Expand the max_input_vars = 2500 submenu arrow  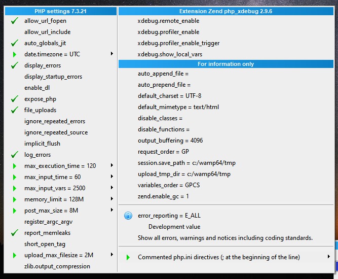pos(111,188)
